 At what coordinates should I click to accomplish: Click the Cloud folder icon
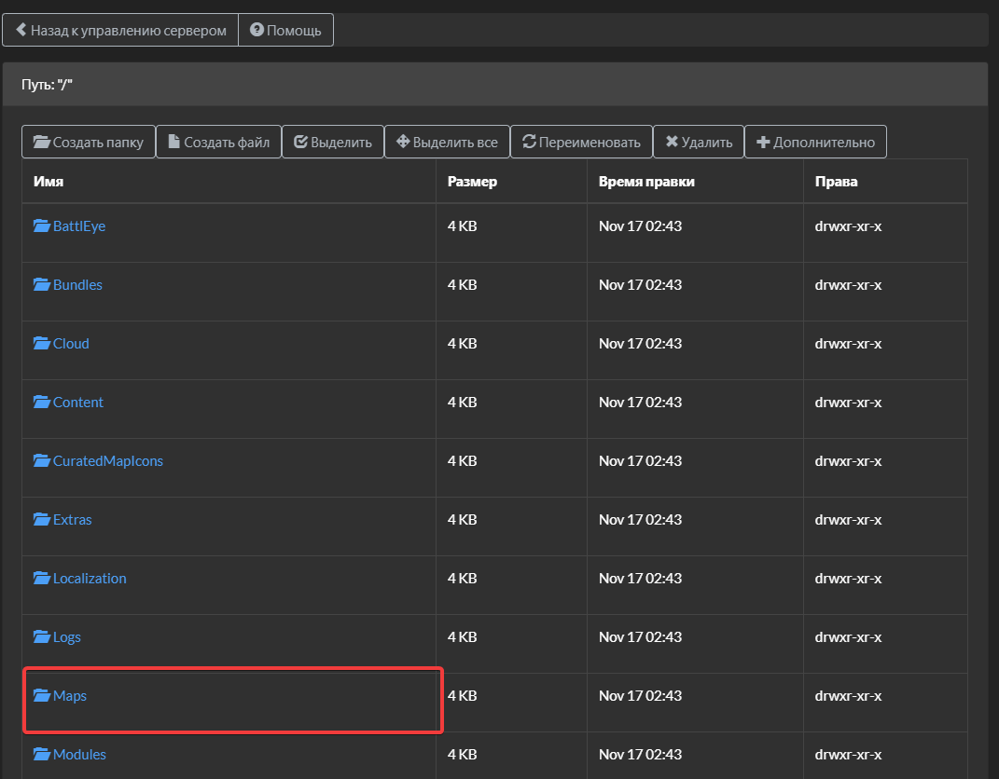coord(41,343)
